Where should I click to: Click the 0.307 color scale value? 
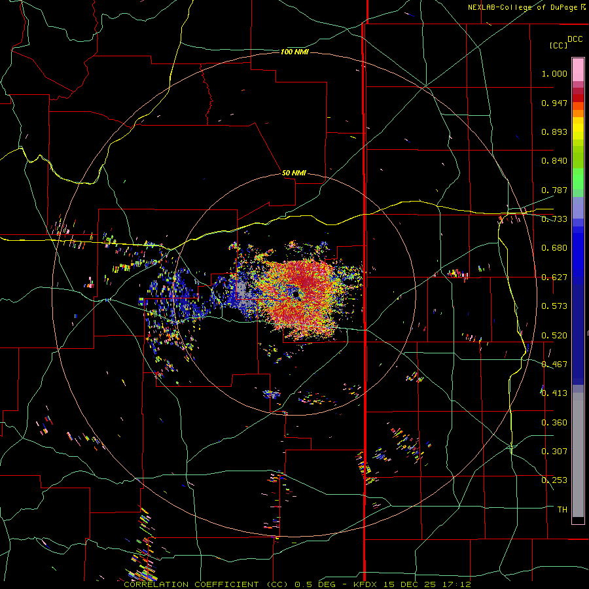[554, 452]
